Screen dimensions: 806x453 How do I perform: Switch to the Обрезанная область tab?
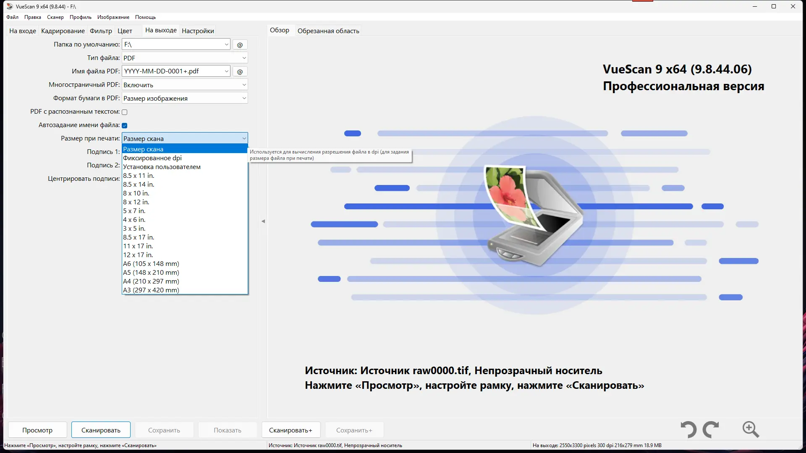tap(328, 31)
